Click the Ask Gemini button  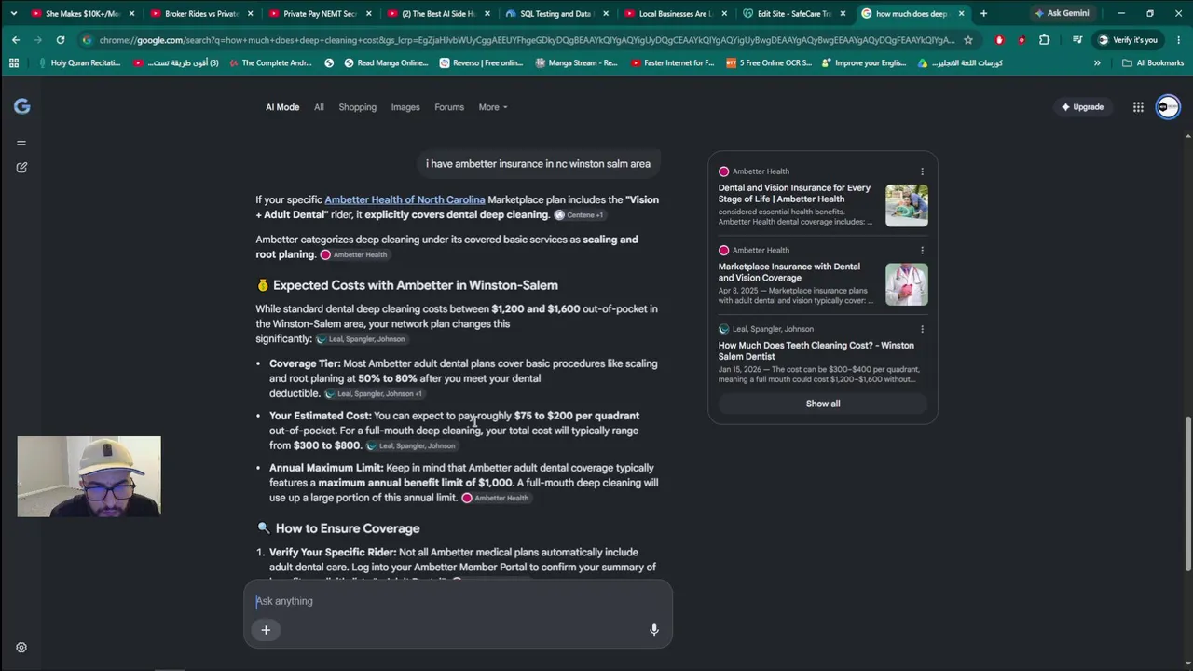click(x=1062, y=13)
